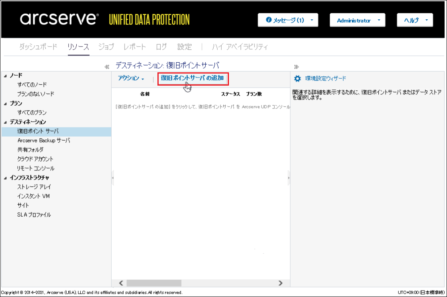447x297 pixels.
Task: Switch to the レポート tab
Action: coord(135,47)
